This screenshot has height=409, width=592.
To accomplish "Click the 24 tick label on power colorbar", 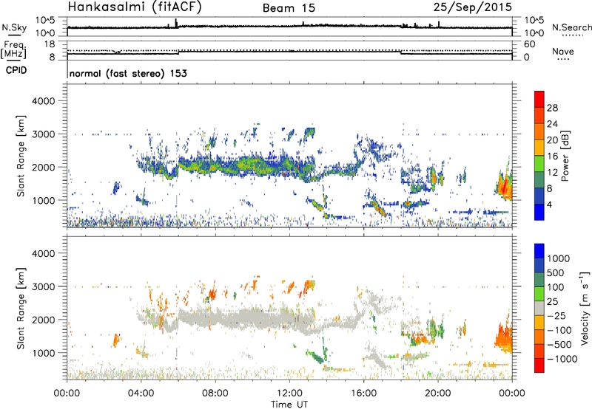I will point(552,124).
